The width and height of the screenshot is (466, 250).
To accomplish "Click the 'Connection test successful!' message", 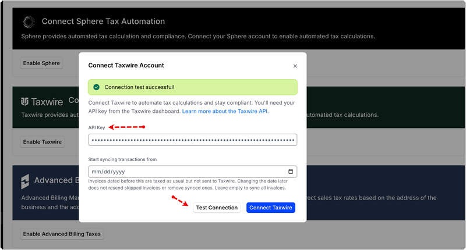I will pyautogui.click(x=139, y=87).
